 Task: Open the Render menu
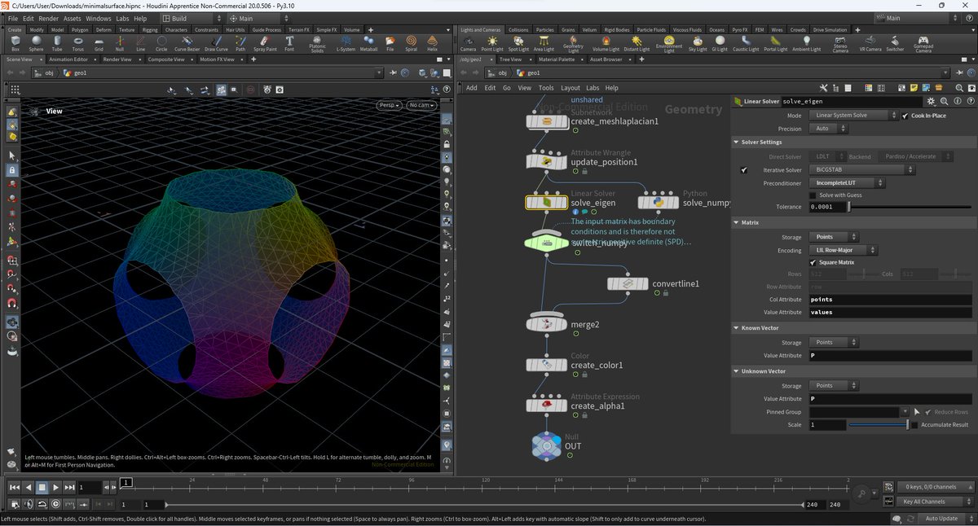coord(49,18)
